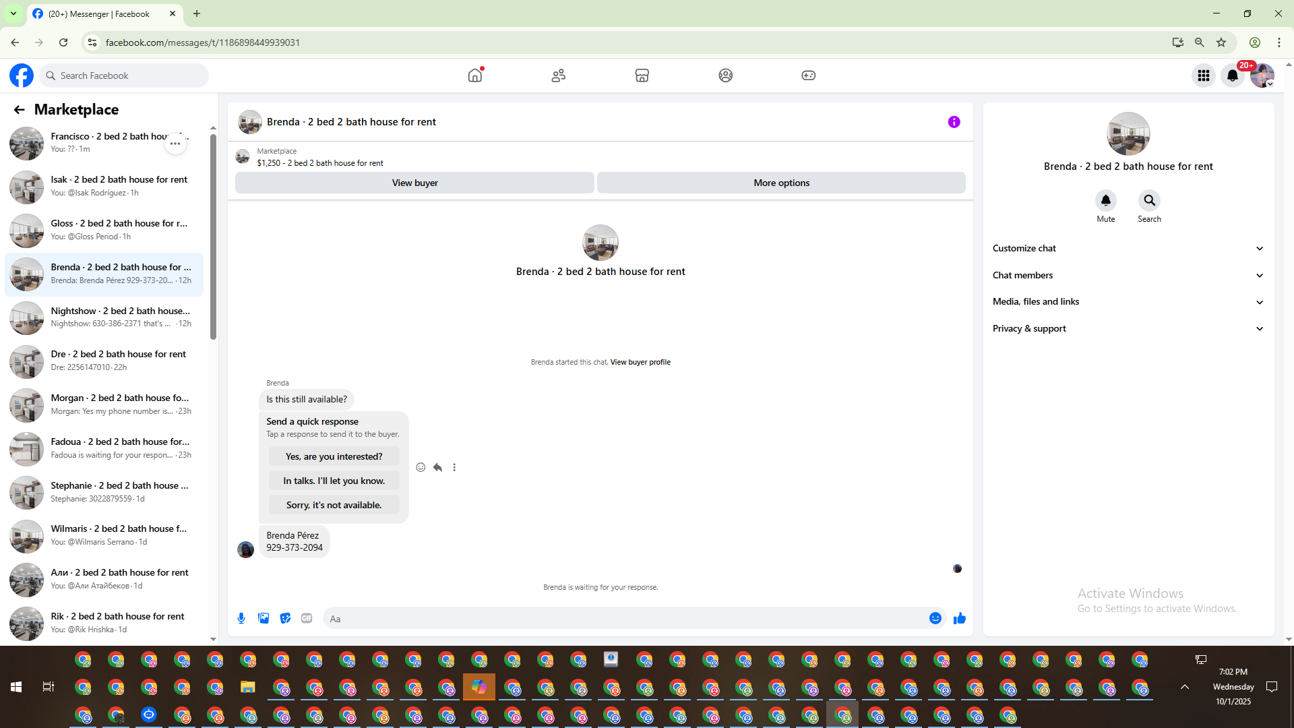Expand Privacy & support section

[x=1128, y=329]
